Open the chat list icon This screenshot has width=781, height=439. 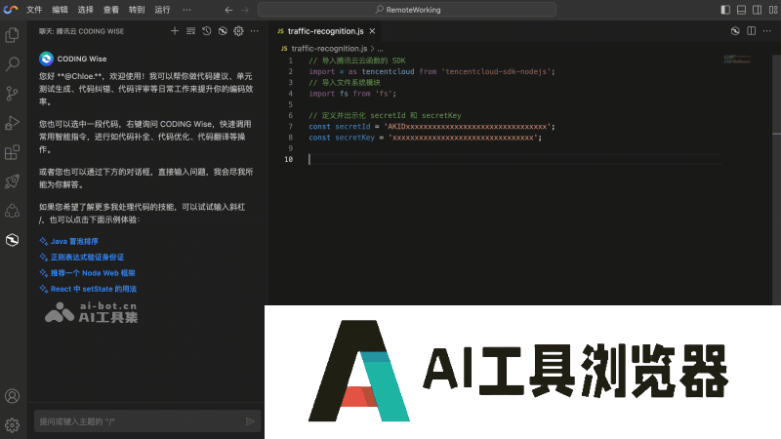(190, 31)
